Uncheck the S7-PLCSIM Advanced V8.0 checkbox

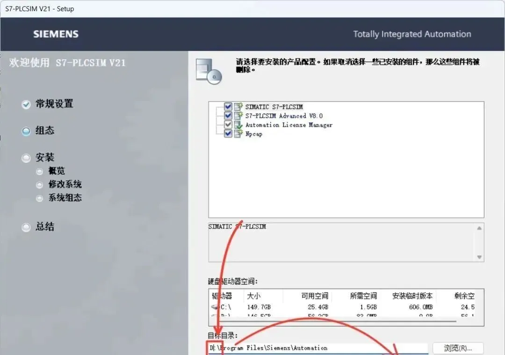click(x=228, y=116)
